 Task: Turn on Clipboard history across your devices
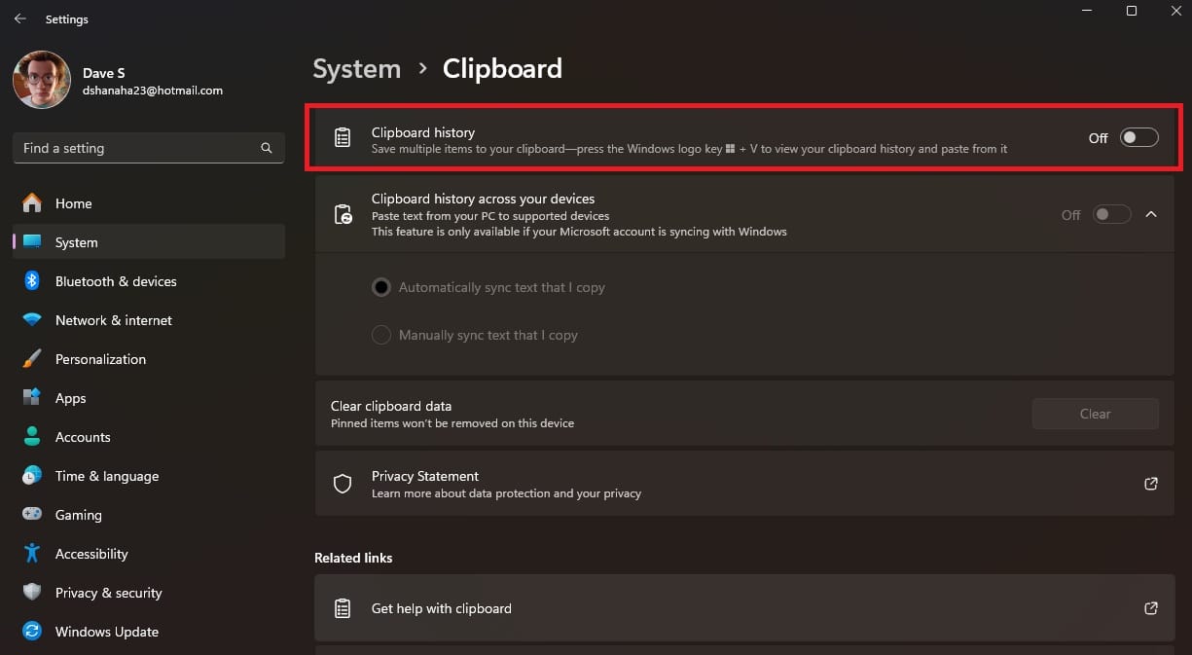(x=1111, y=213)
